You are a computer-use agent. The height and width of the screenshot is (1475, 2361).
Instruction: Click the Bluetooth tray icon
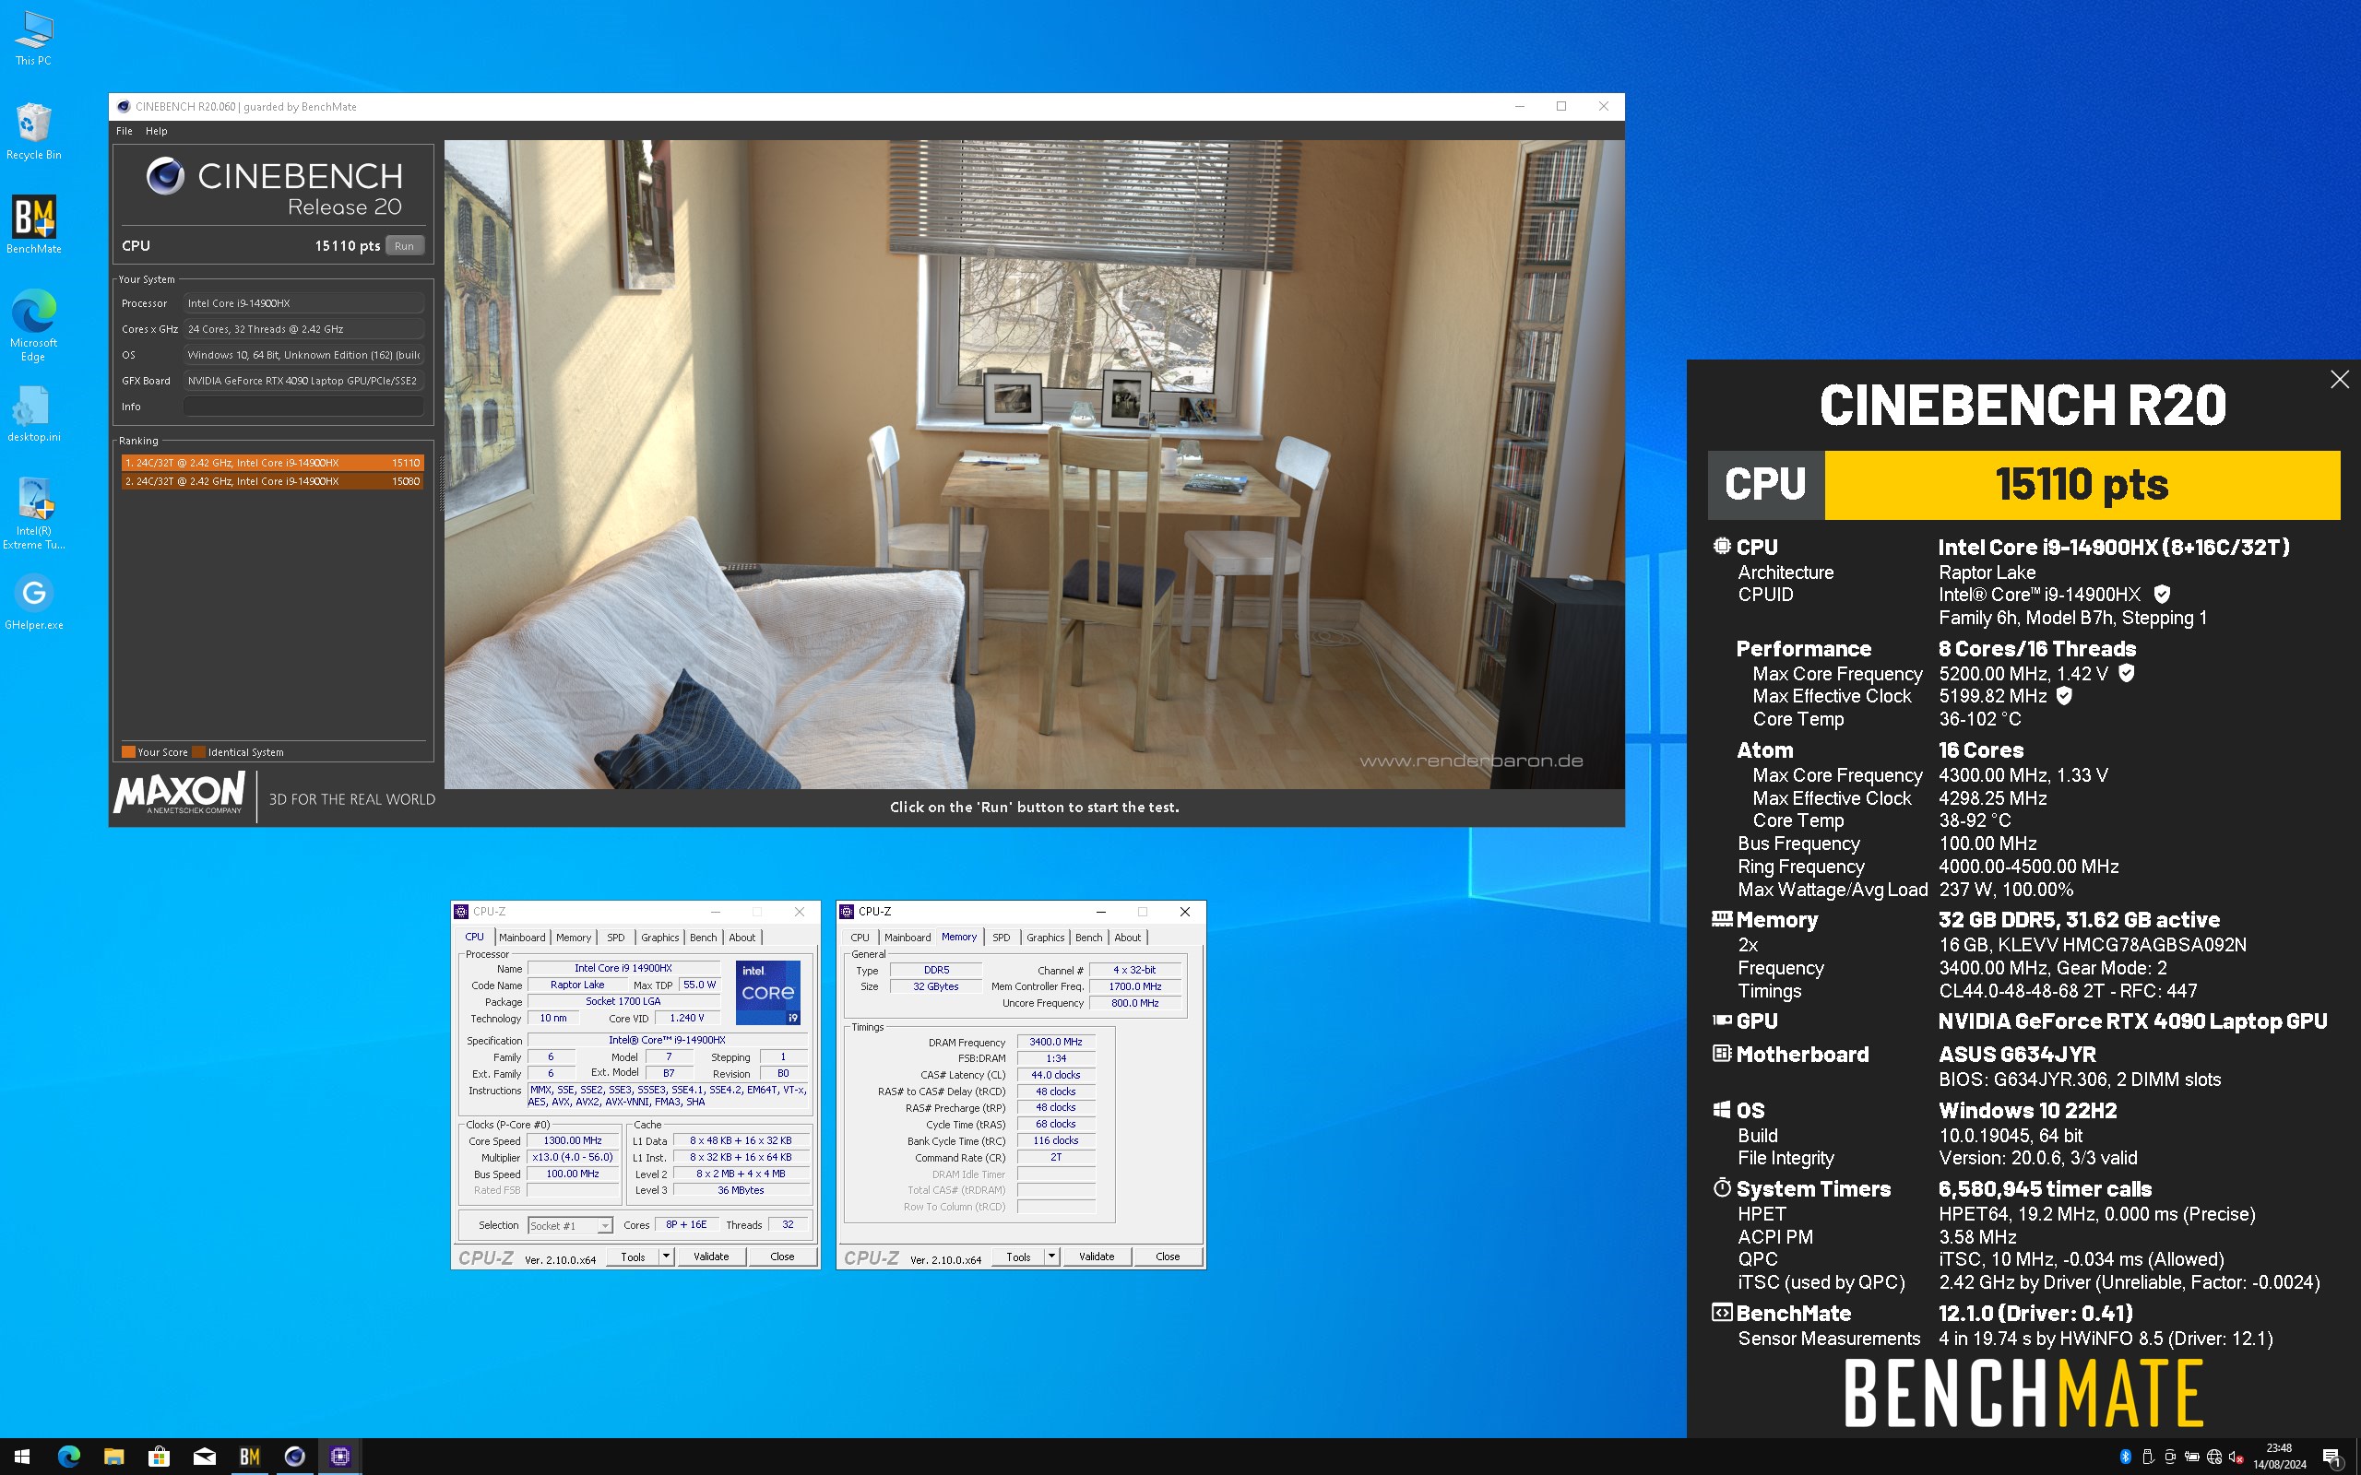[2126, 1457]
